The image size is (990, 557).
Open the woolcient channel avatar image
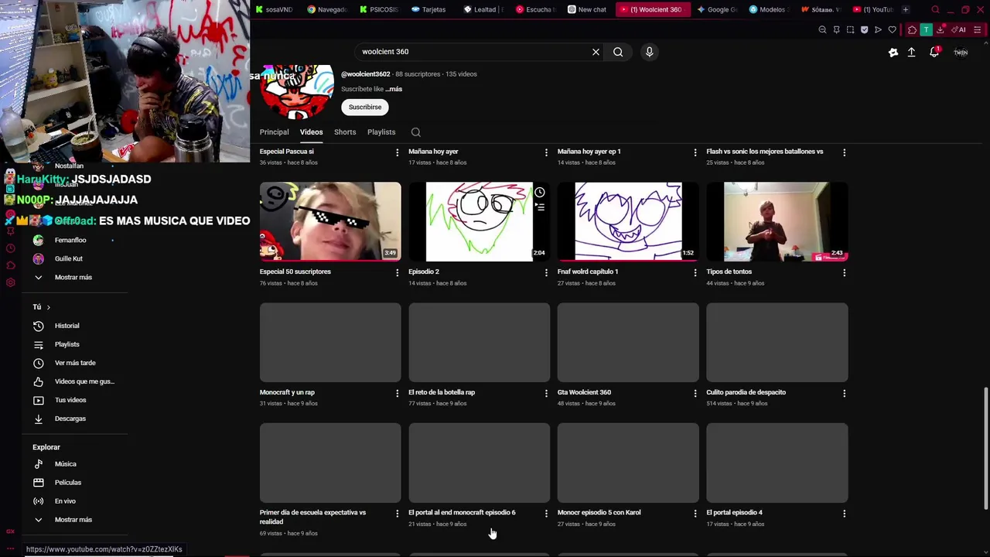pos(296,91)
